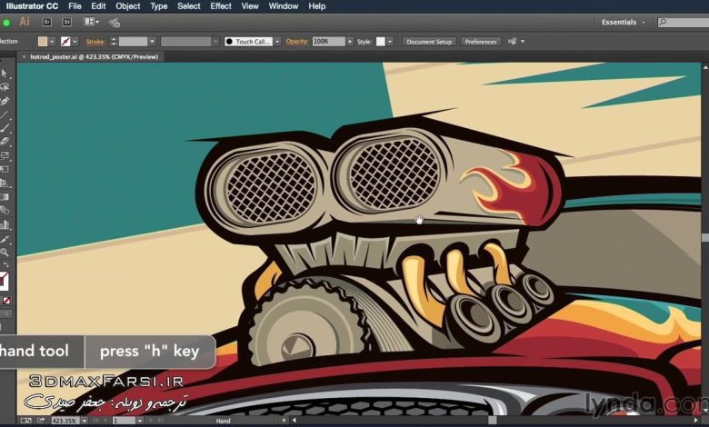Click the export icon in status bar
709x427 pixels.
pos(41,421)
